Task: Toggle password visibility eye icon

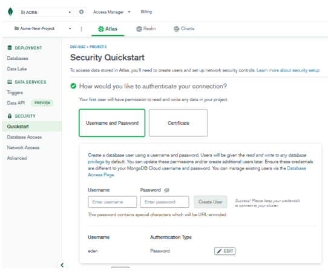Action: (166, 190)
